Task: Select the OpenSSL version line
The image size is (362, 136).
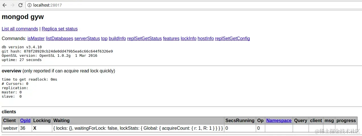Action: coord(49,56)
